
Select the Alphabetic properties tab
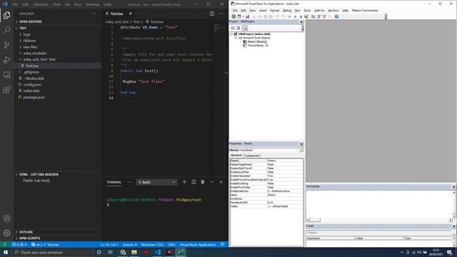[x=236, y=156]
